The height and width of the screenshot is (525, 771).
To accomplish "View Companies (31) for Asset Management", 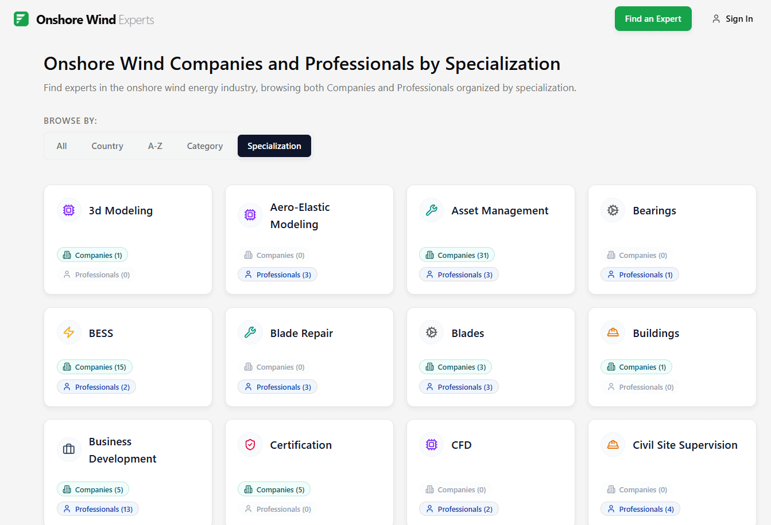I will click(x=457, y=255).
